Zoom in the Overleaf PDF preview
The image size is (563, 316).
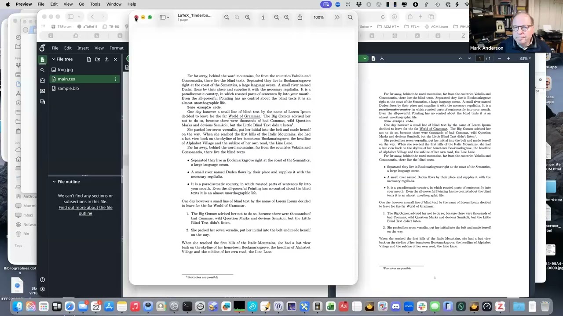pos(508,58)
